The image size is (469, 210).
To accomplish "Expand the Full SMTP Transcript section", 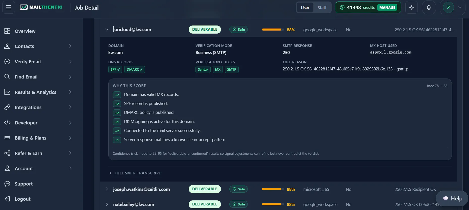I will [135, 173].
